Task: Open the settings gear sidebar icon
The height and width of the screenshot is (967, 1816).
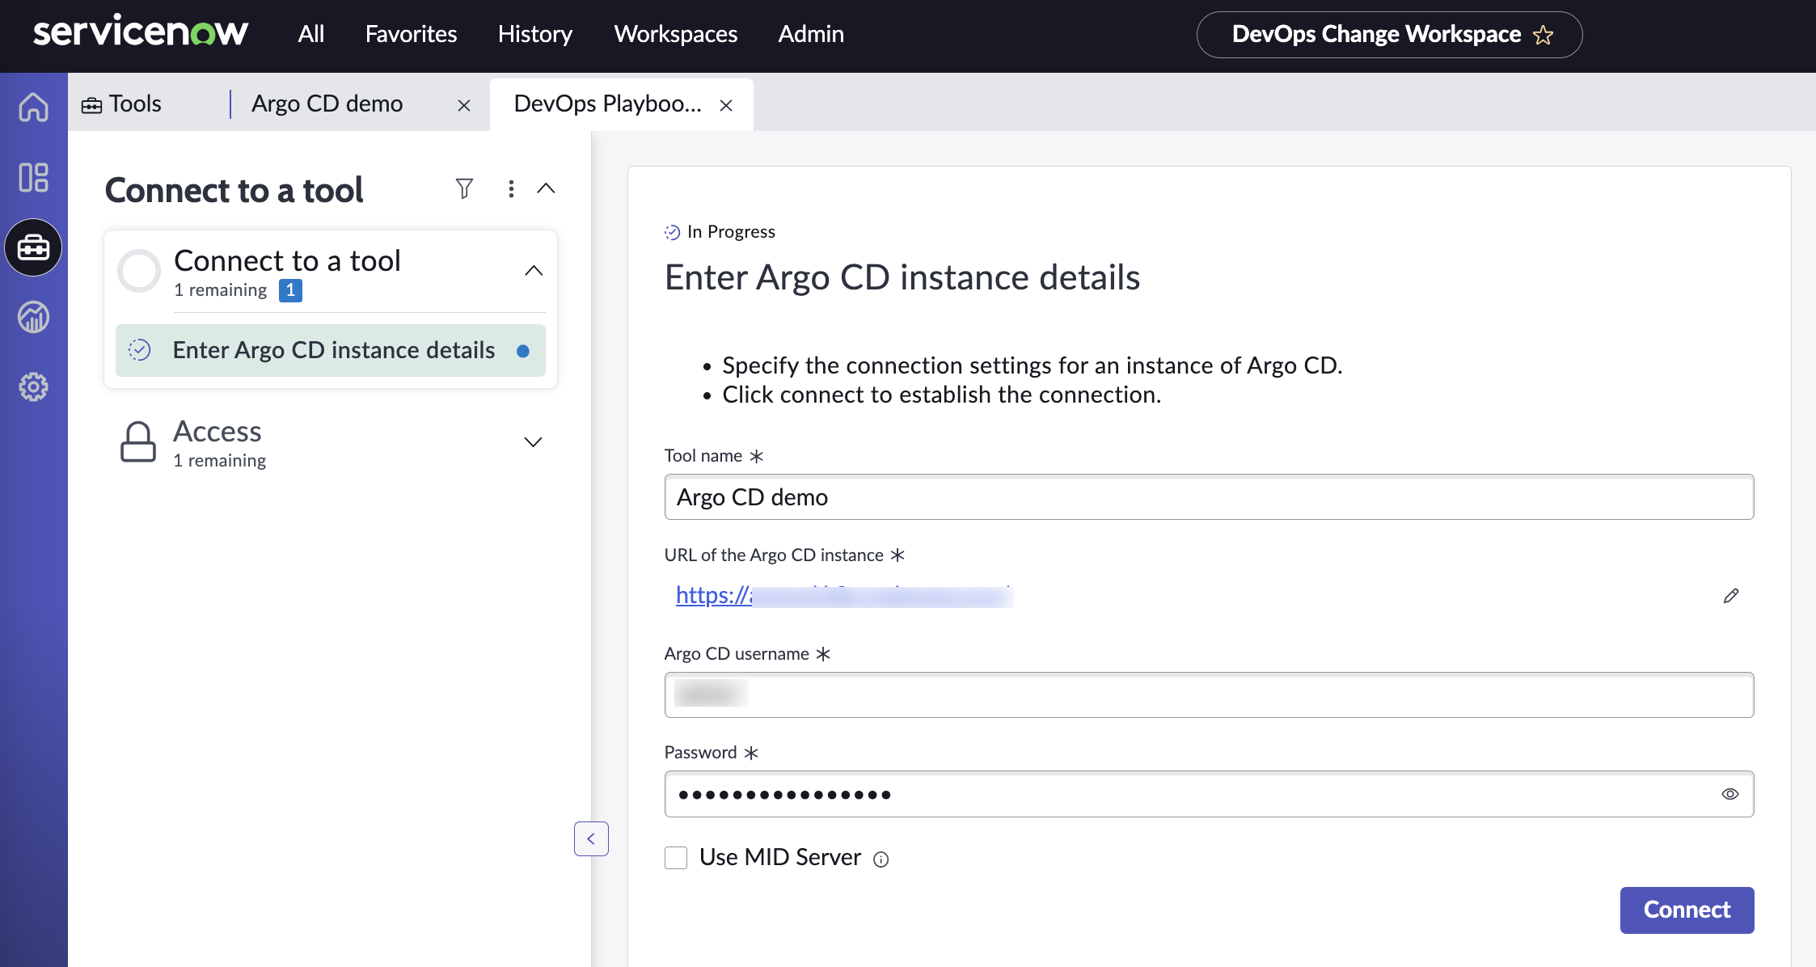Action: coord(33,387)
